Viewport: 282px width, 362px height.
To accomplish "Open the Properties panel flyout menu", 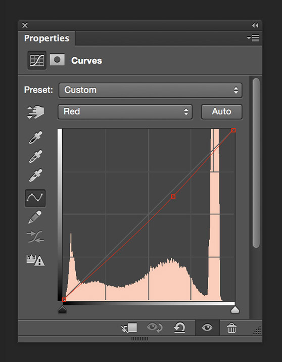I will pos(253,38).
